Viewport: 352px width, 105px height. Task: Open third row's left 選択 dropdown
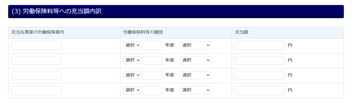(x=132, y=75)
